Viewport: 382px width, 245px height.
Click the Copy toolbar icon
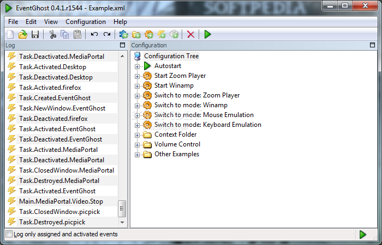pos(64,34)
